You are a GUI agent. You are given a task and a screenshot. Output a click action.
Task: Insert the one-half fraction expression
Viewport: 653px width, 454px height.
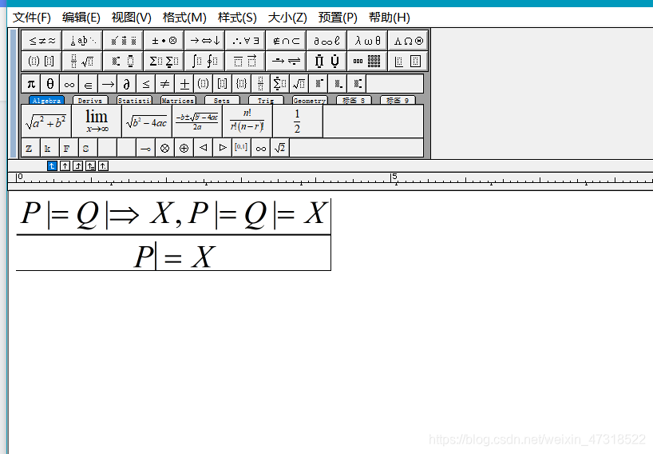[x=297, y=121]
